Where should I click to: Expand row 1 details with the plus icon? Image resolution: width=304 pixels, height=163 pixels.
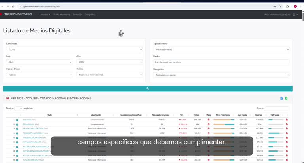(x=17, y=120)
